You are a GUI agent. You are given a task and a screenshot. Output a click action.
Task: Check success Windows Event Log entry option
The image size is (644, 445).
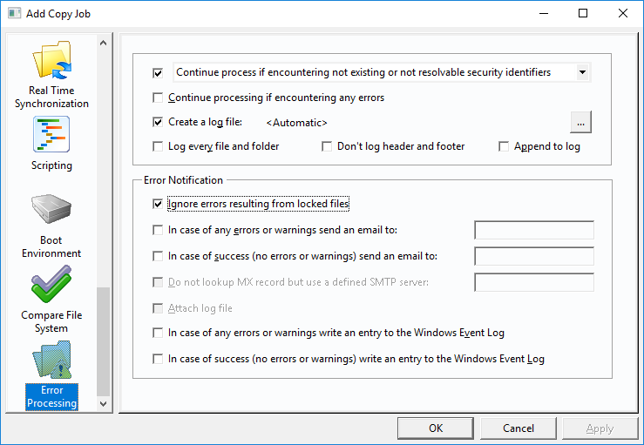coord(158,359)
